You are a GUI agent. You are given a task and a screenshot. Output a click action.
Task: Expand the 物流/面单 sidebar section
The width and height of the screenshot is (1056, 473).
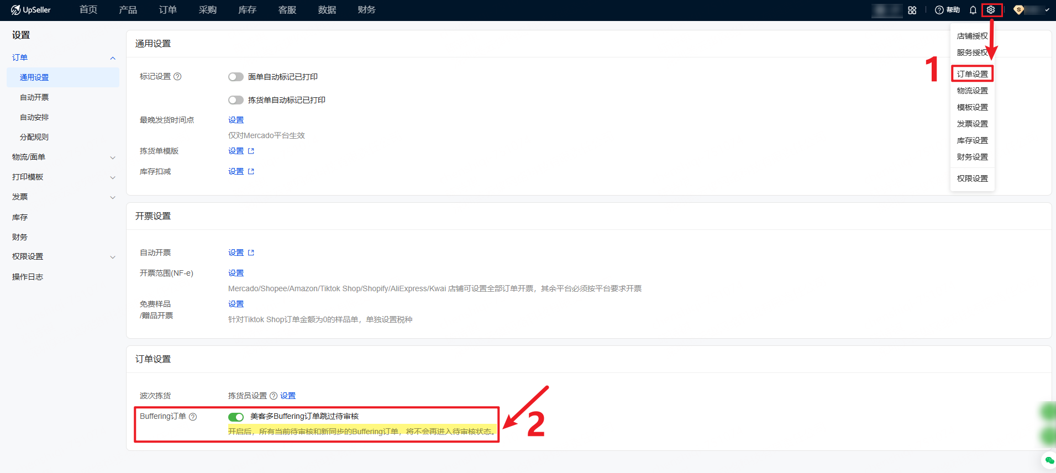(113, 157)
